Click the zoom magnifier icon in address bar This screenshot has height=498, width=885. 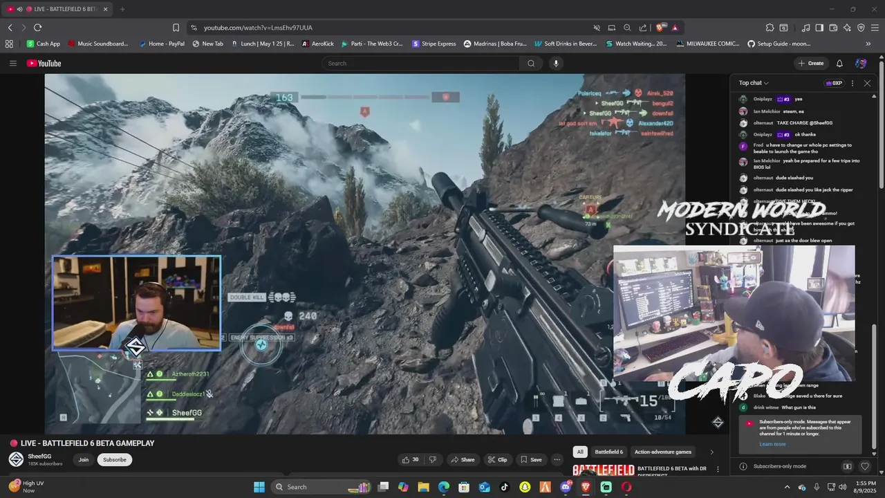click(x=627, y=28)
